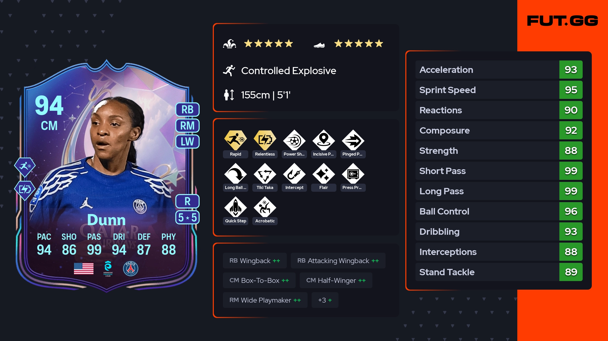Open the FUT.GG logo link
Screen dimensions: 608x341
tap(562, 21)
